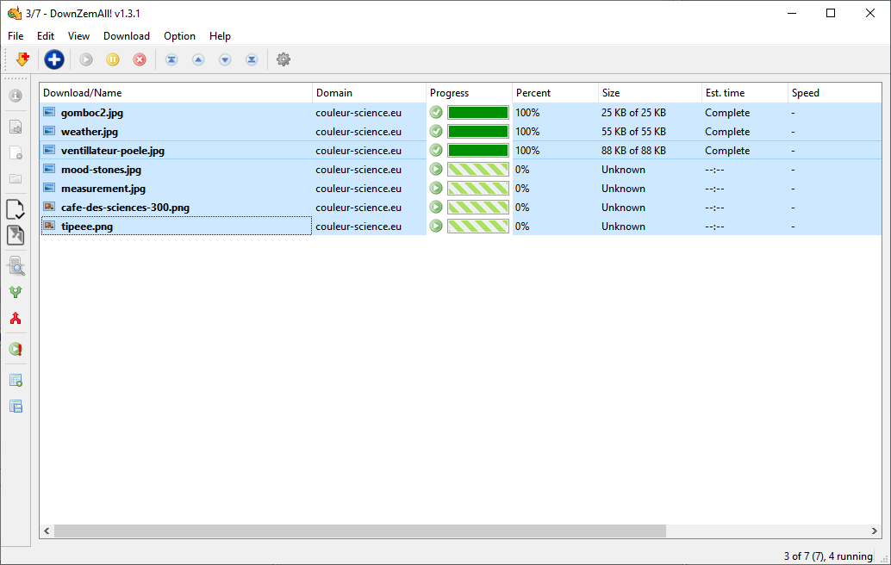Click the green play with exclamation sidebar icon
Image resolution: width=891 pixels, height=565 pixels.
(16, 349)
